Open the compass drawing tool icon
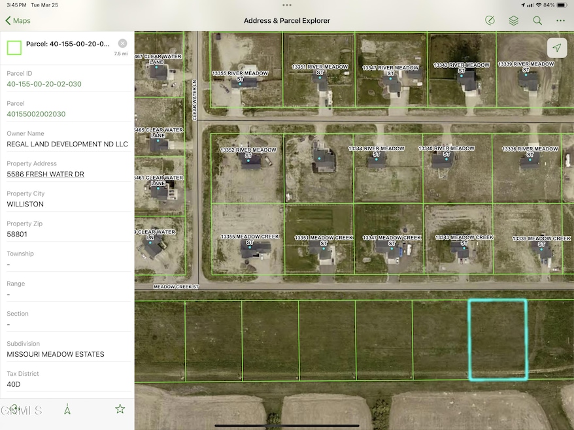Viewport: 574px width, 430px height. coord(490,20)
